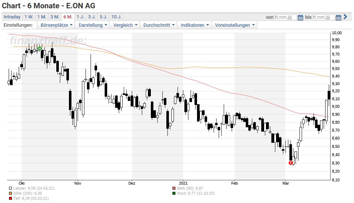Click the green Hoch legend swatch
The height and width of the screenshot is (203, 354).
click(x=174, y=193)
